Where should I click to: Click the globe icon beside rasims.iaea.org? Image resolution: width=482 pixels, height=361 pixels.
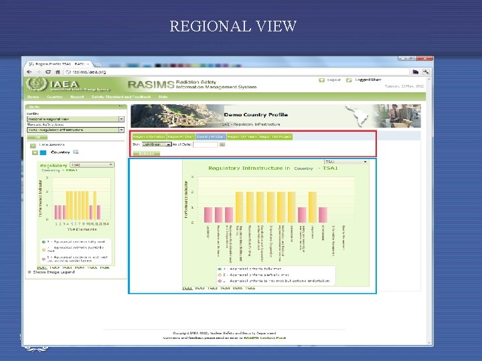[68, 72]
